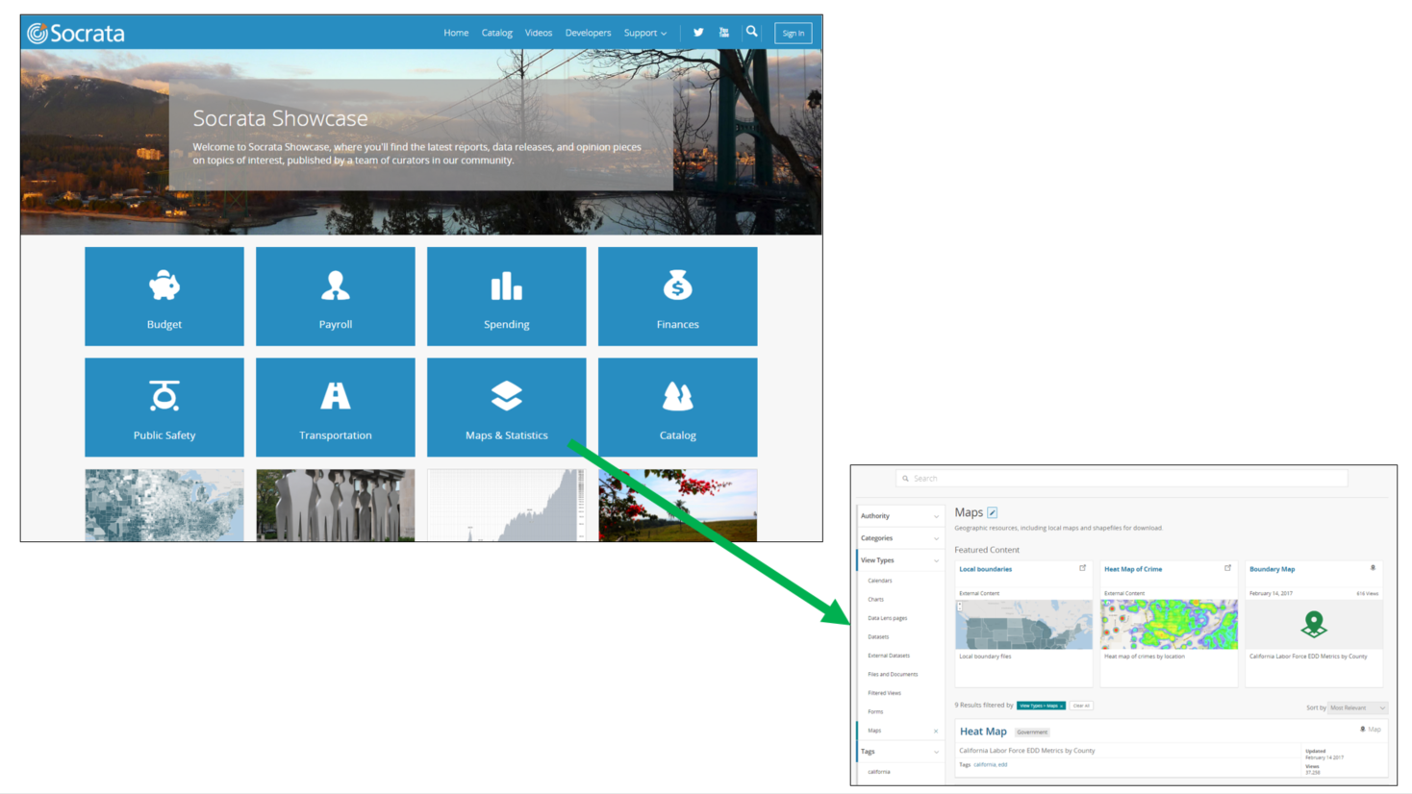Screen dimensions: 1412x794
Task: Click the '9 Results filtered by' text
Action: (x=984, y=706)
